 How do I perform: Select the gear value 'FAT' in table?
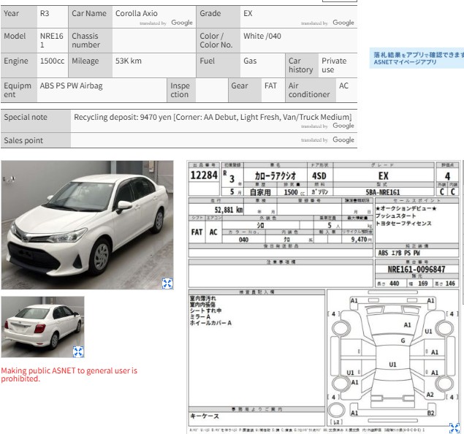pyautogui.click(x=270, y=85)
